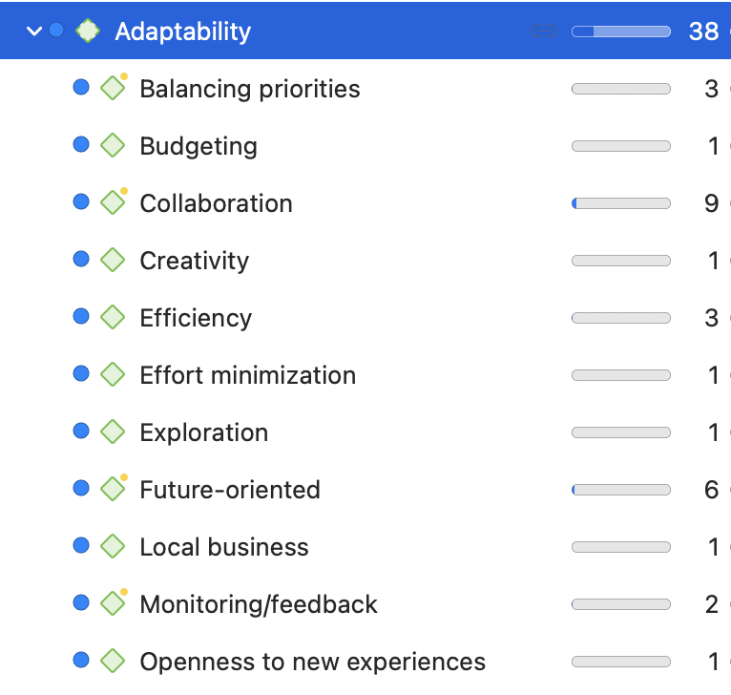Click the Collaboration code icon with memo

(x=114, y=203)
